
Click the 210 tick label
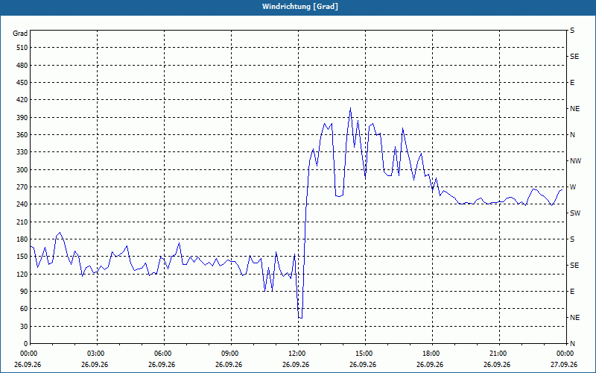[x=22, y=222]
